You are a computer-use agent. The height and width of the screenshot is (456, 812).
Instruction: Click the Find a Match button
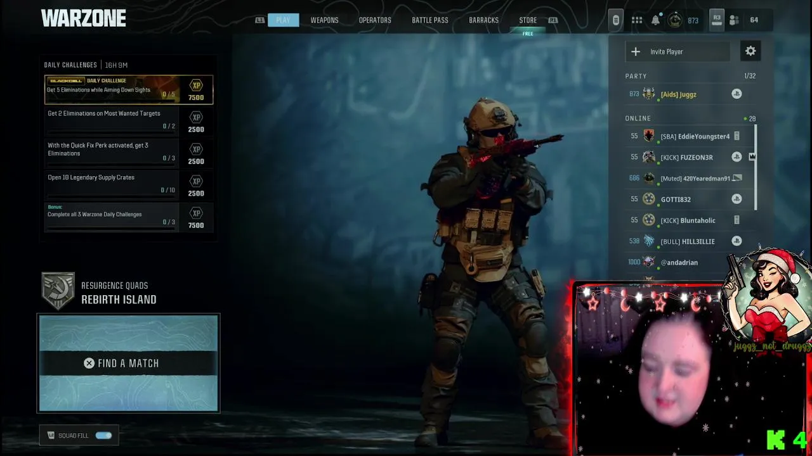[128, 363]
